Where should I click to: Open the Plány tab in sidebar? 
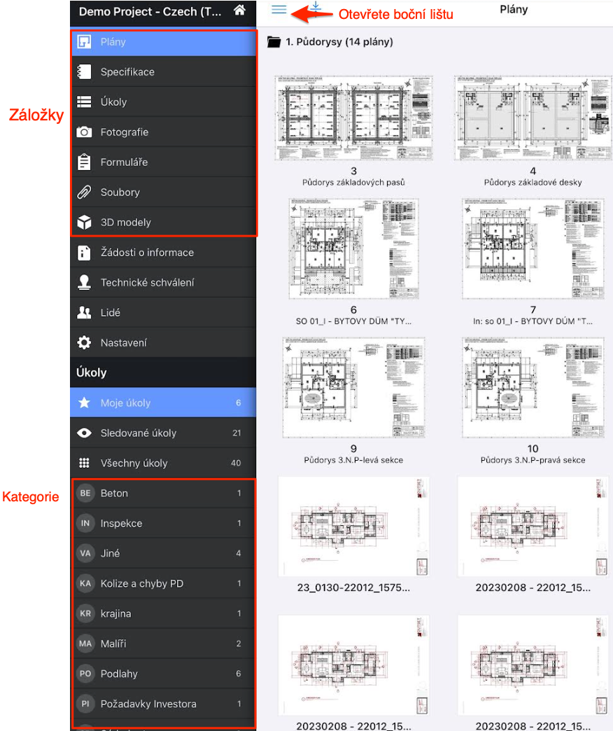click(163, 42)
